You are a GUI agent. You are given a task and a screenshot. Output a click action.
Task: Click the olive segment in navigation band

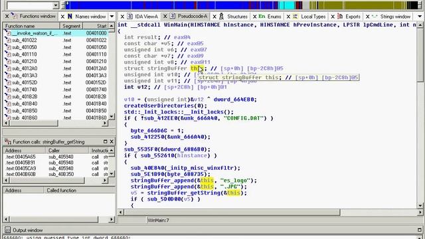362,5
